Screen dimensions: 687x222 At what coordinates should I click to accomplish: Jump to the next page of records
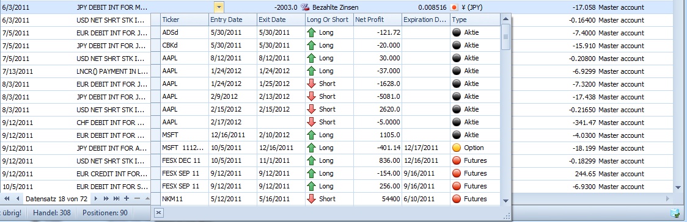pos(106,198)
